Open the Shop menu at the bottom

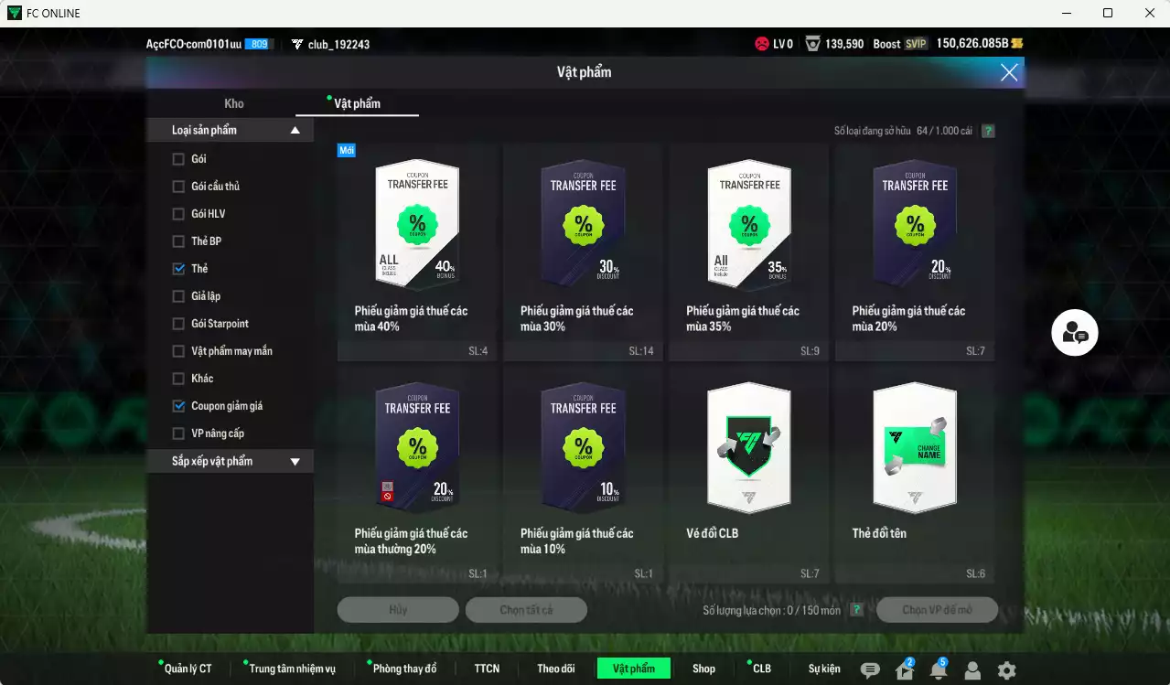703,669
